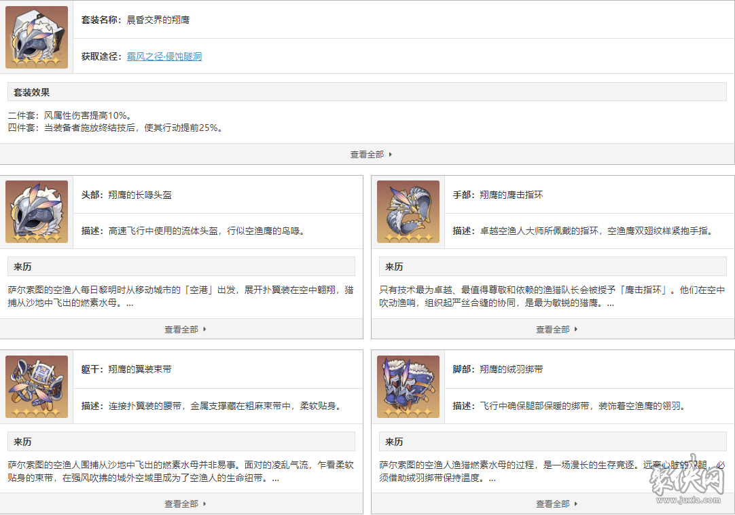This screenshot has width=735, height=515.
Task: Expand 查看全部 in the 躯干 card
Action: click(185, 504)
